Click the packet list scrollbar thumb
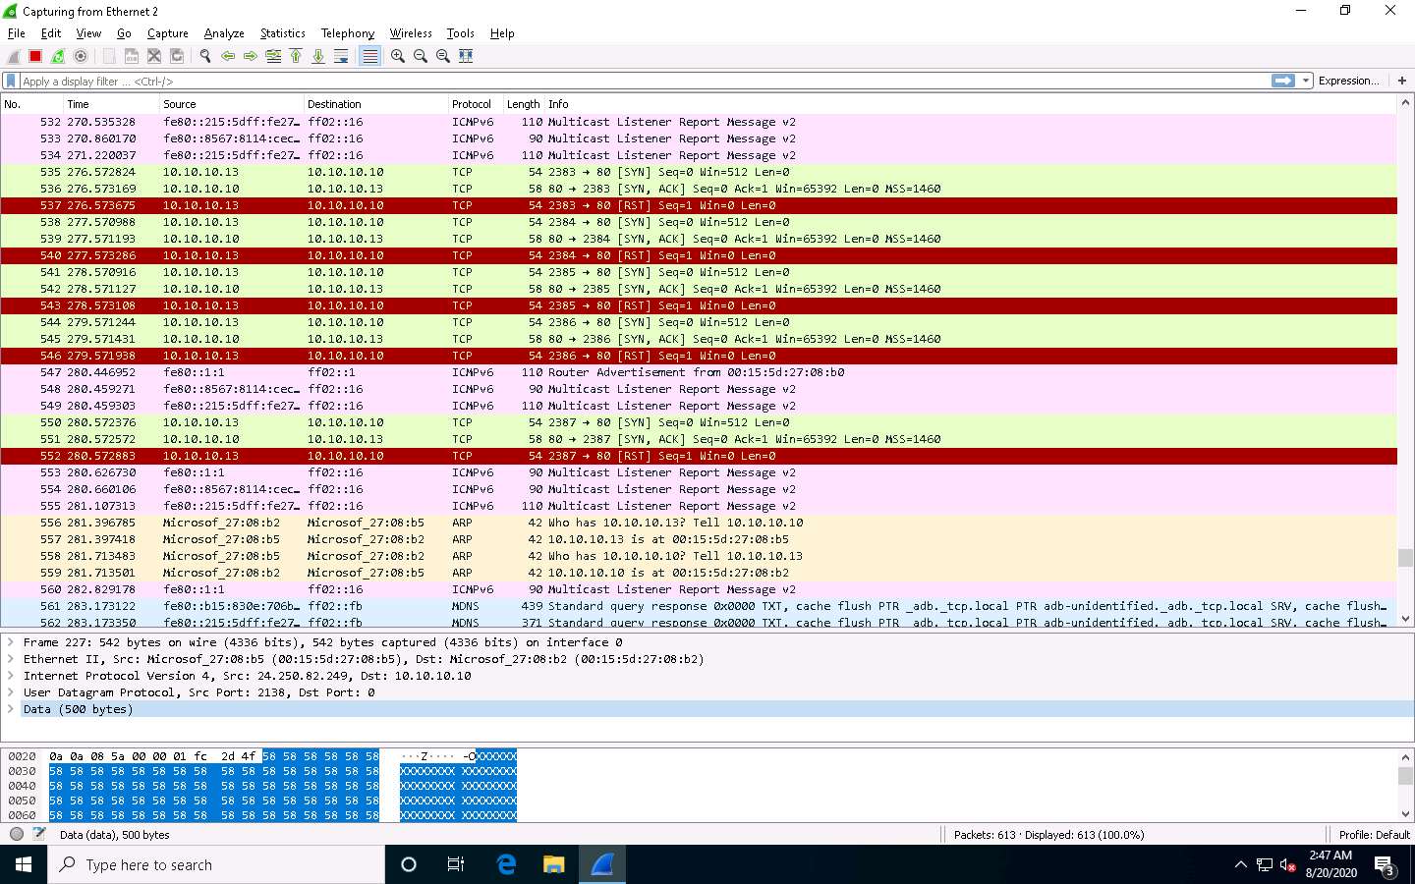The height and width of the screenshot is (884, 1415). pyautogui.click(x=1405, y=557)
